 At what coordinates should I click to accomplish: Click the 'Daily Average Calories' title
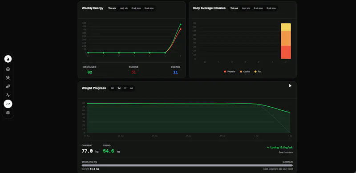pos(209,8)
